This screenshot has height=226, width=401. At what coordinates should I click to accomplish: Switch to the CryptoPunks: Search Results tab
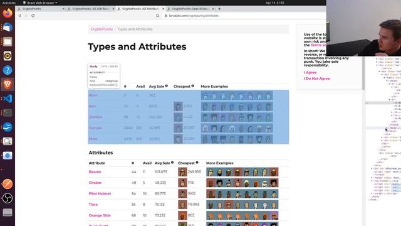(190, 9)
